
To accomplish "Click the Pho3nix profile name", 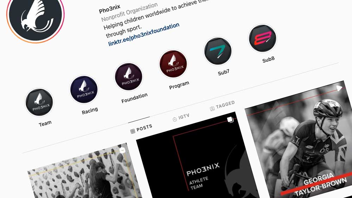I will click(x=109, y=9).
